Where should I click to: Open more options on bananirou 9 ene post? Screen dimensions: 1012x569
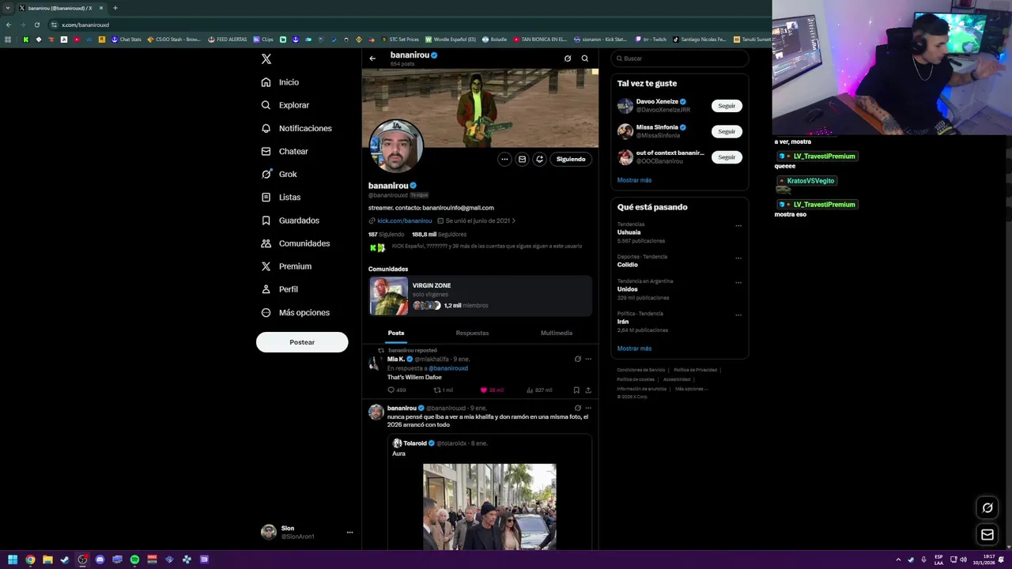588,408
